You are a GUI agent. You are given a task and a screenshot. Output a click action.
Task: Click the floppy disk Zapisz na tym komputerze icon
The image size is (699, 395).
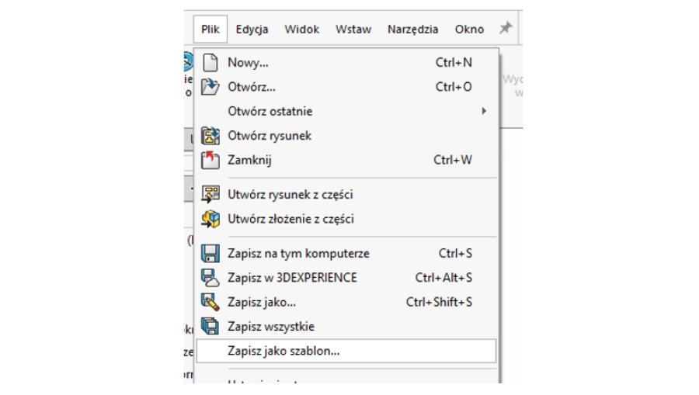click(x=210, y=254)
